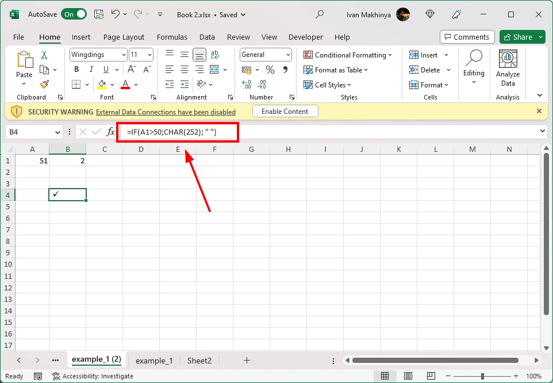Expand Cell Styles menu
The height and width of the screenshot is (383, 553).
pos(327,85)
